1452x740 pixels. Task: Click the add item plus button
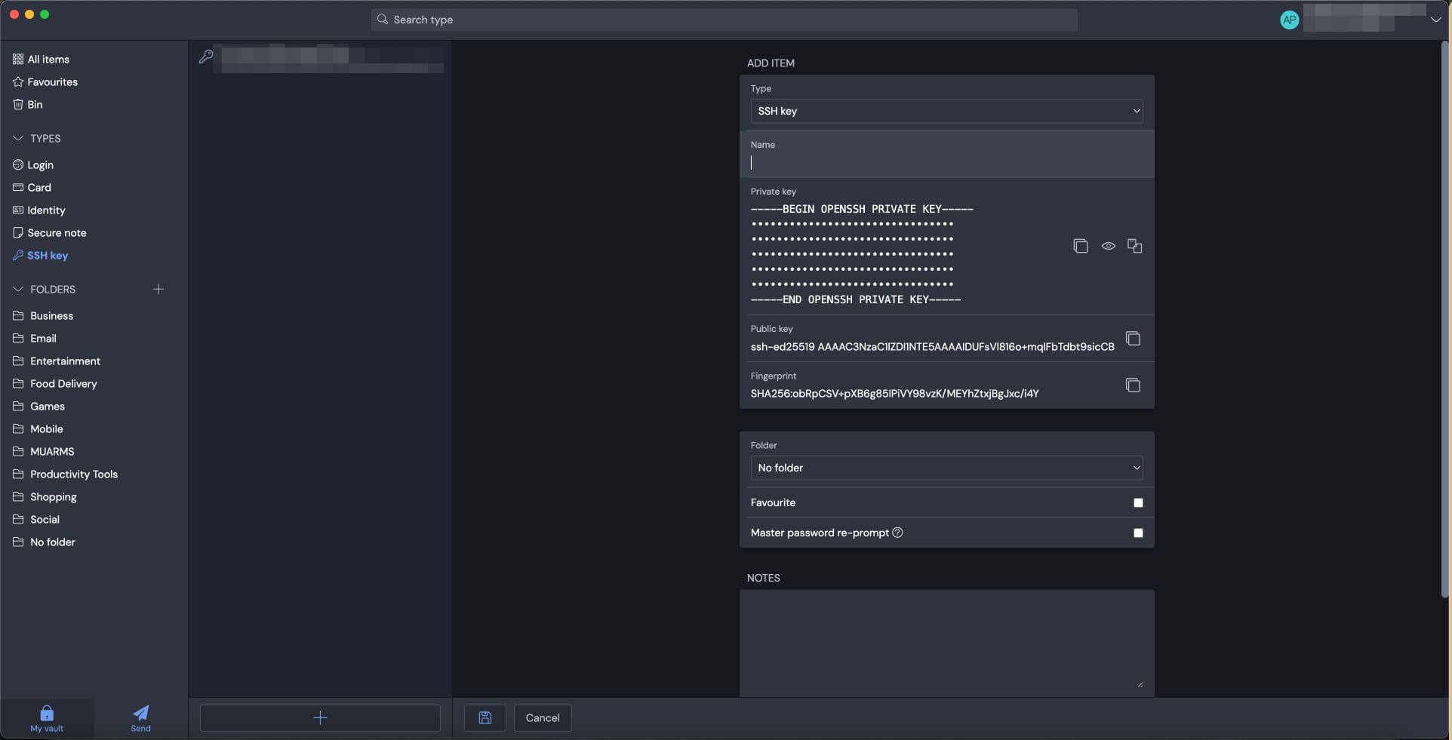click(x=320, y=718)
